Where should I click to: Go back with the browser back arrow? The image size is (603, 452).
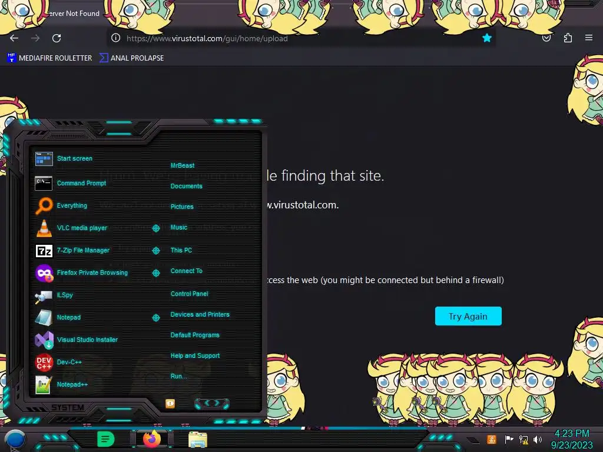(14, 38)
